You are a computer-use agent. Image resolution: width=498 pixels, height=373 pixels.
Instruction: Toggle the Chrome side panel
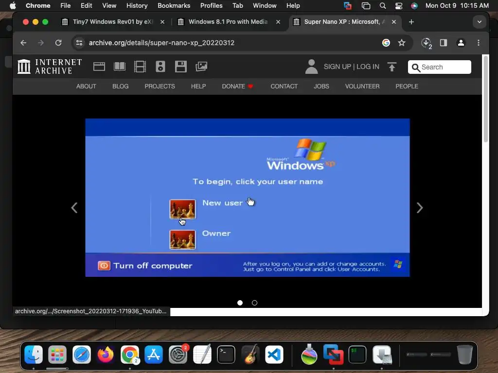click(x=444, y=43)
